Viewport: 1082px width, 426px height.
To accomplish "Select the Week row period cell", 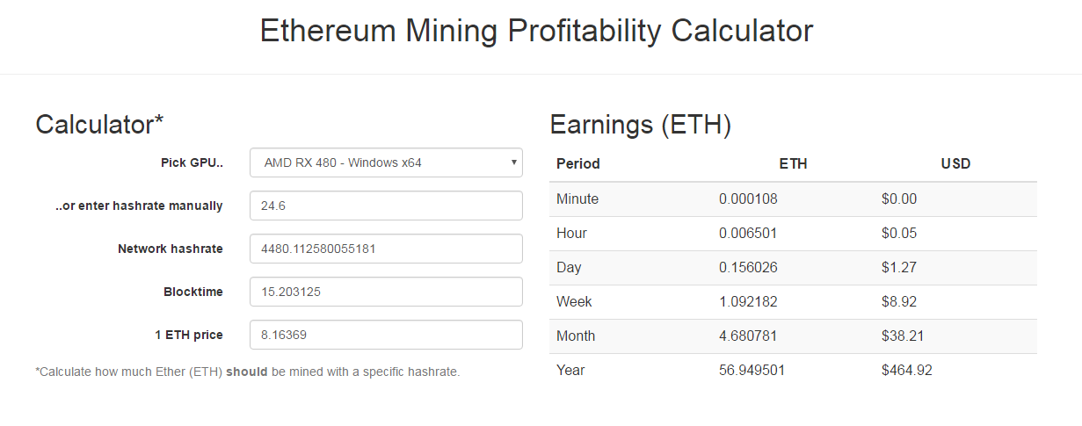I will tap(574, 302).
